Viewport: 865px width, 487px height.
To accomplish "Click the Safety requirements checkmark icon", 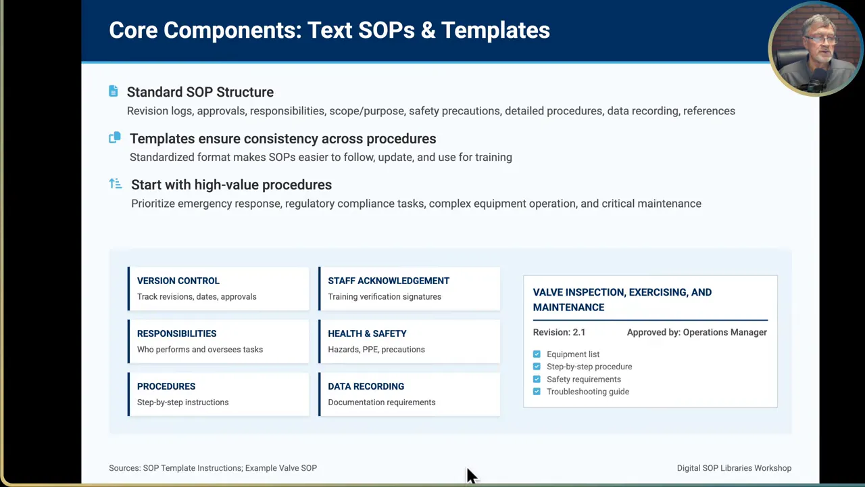I will point(537,379).
